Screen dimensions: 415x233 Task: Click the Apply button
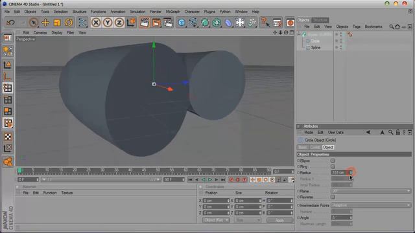pyautogui.click(x=279, y=220)
